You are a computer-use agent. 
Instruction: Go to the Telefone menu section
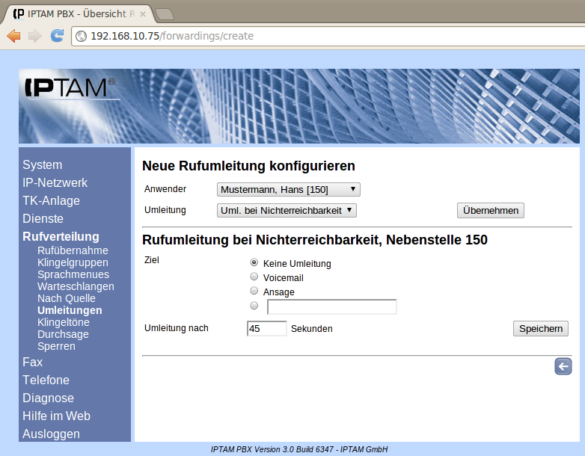pos(46,380)
